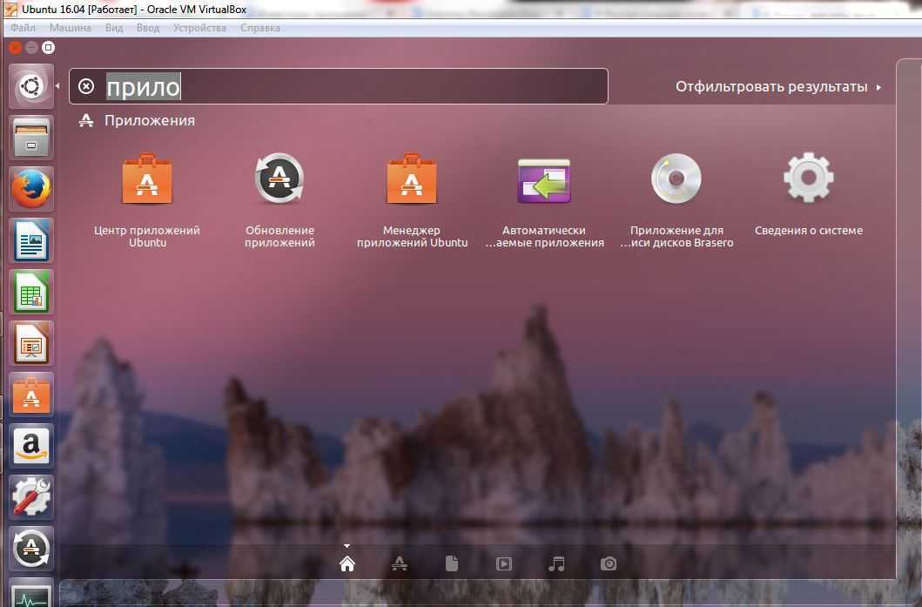Open Сведения о системе gear icon

coord(809,178)
